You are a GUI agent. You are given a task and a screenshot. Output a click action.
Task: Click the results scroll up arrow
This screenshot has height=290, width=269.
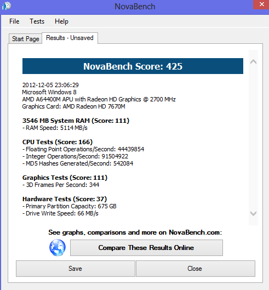pos(253,62)
